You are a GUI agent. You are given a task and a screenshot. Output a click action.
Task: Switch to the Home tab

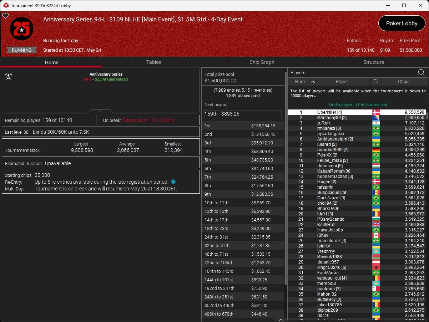coord(51,62)
